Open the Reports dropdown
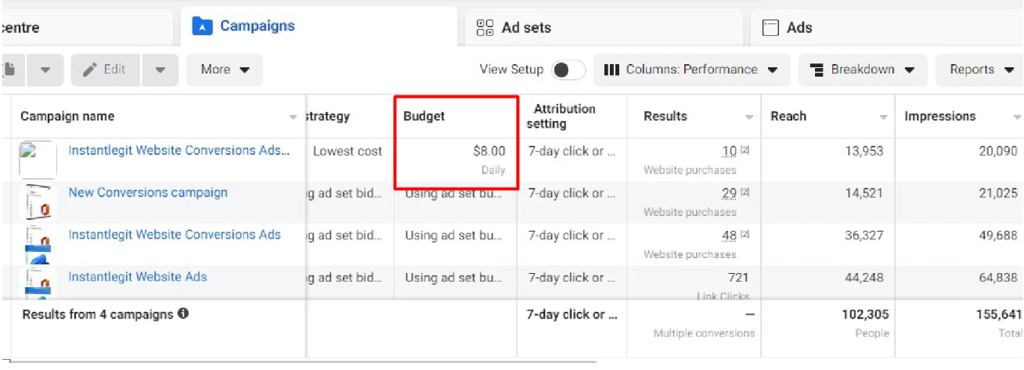Screen dimensions: 1024x370 coord(982,70)
